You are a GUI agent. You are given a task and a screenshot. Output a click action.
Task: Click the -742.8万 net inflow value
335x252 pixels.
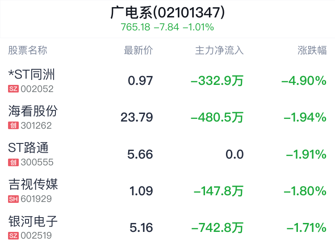[x=218, y=227]
